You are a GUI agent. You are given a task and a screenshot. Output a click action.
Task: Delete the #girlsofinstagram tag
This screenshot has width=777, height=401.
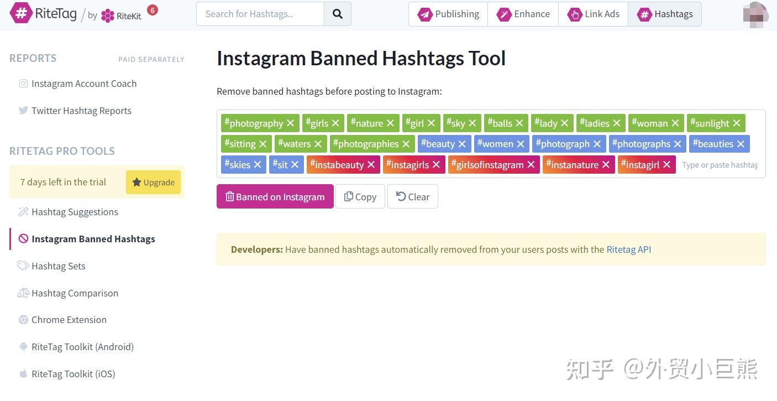coord(531,165)
